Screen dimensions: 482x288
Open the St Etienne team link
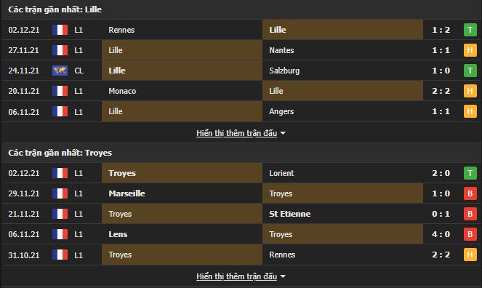[290, 214]
